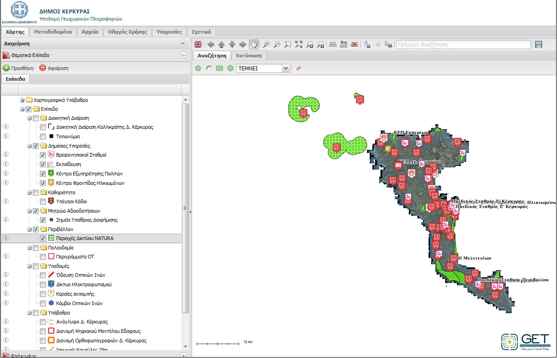The width and height of the screenshot is (557, 358).
Task: Pan map left with the left arrow
Action: click(x=211, y=44)
